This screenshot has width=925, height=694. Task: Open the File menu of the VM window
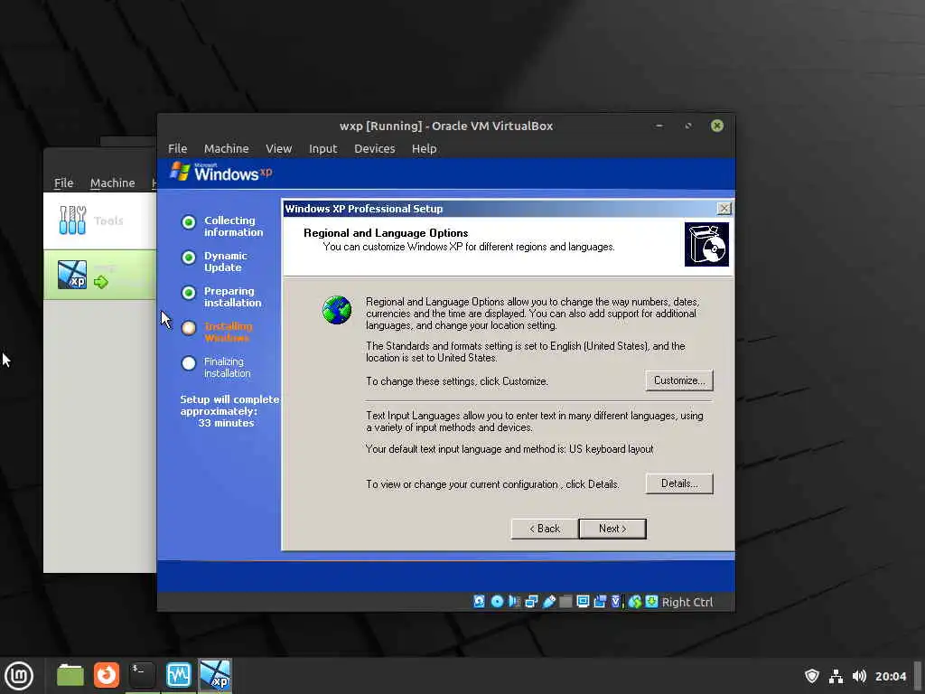pos(177,149)
